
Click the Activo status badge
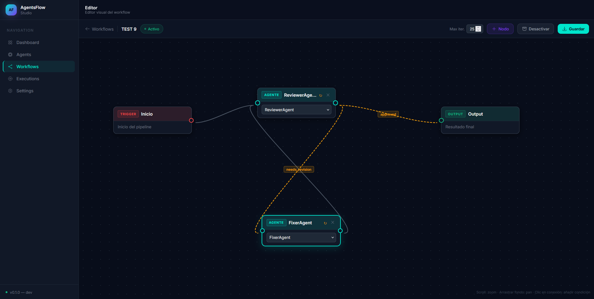pyautogui.click(x=152, y=29)
